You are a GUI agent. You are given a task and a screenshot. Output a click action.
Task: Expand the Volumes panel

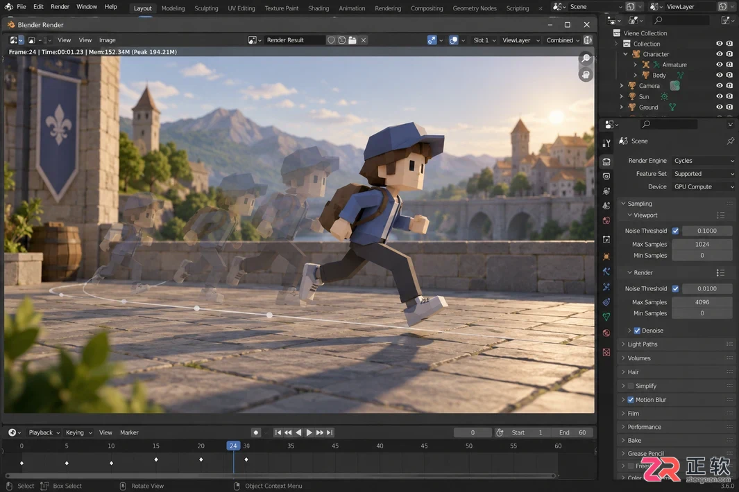(675, 358)
